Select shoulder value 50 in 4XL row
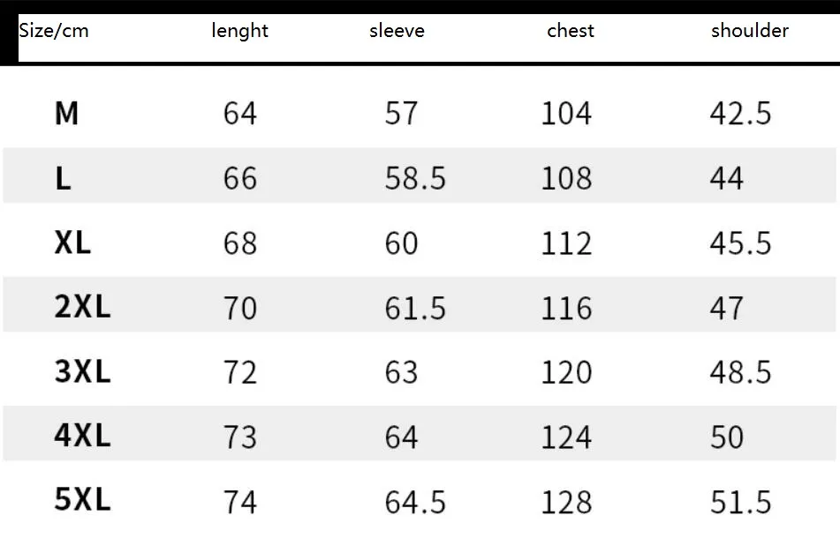Viewport: 840px width, 538px height. coord(727,437)
